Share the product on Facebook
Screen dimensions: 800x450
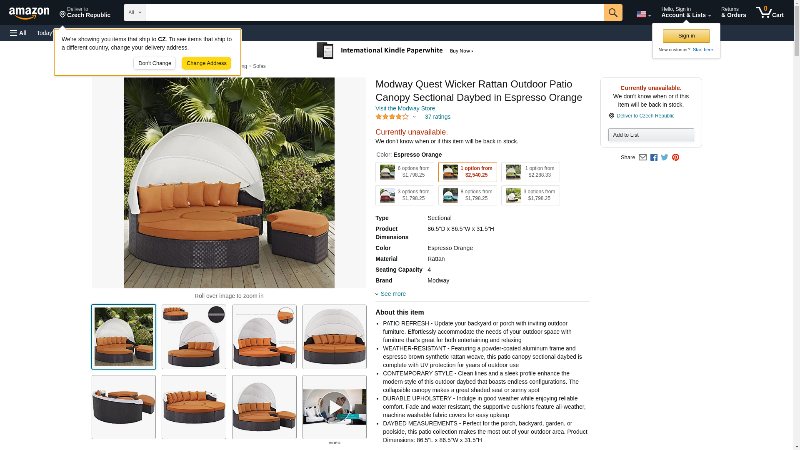654,157
